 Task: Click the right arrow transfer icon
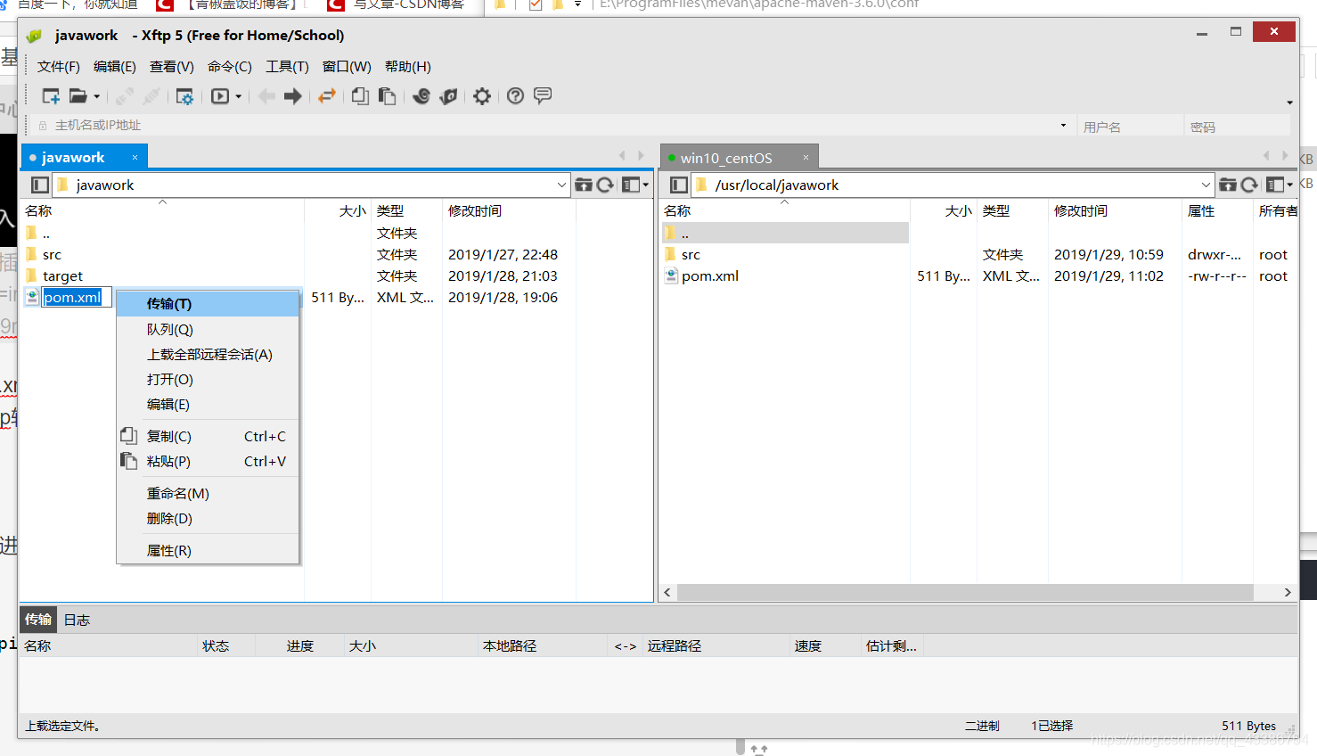pyautogui.click(x=292, y=96)
